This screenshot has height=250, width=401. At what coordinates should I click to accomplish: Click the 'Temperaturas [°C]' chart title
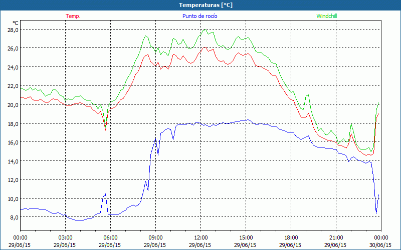[206, 5]
